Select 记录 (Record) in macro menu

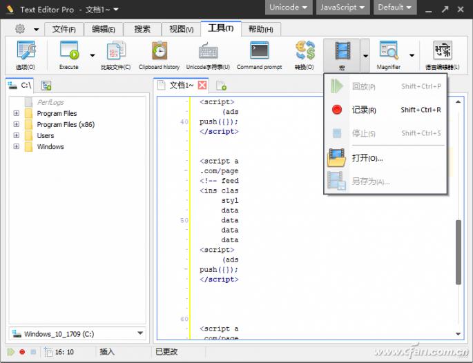[x=363, y=110]
